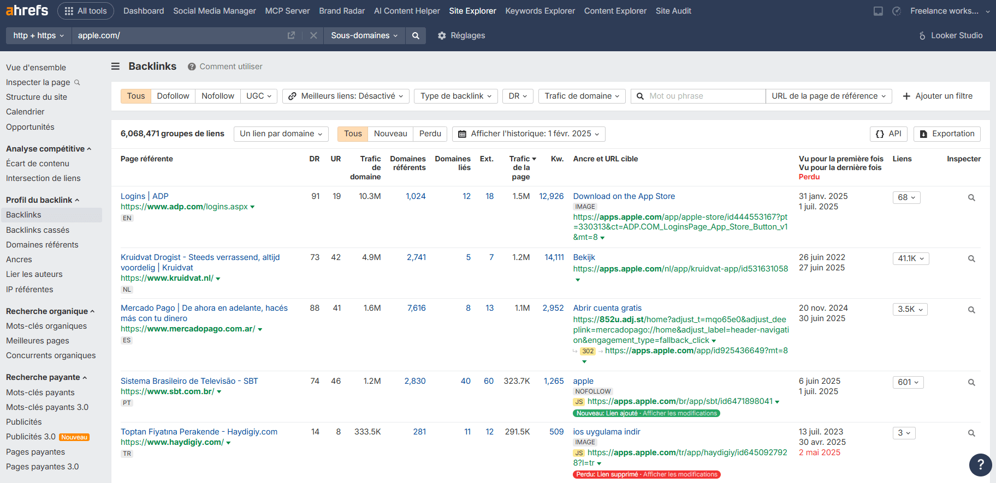996x483 pixels.
Task: Open apple.com in new tab icon
Action: [291, 35]
